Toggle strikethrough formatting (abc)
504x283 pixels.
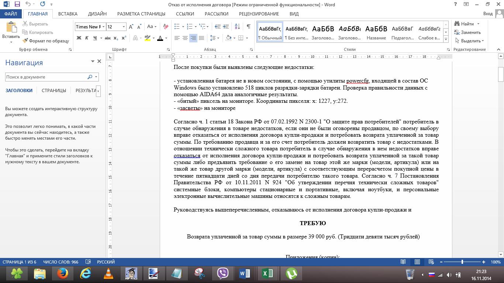pyautogui.click(x=108, y=38)
